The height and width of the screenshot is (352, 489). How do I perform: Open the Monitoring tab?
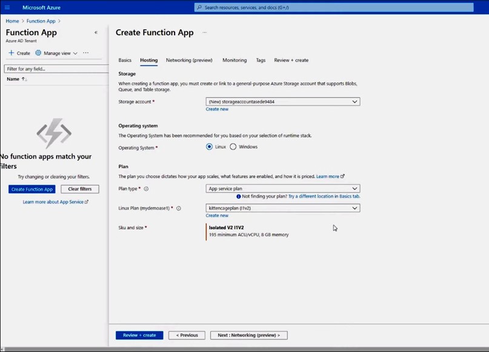pos(235,60)
